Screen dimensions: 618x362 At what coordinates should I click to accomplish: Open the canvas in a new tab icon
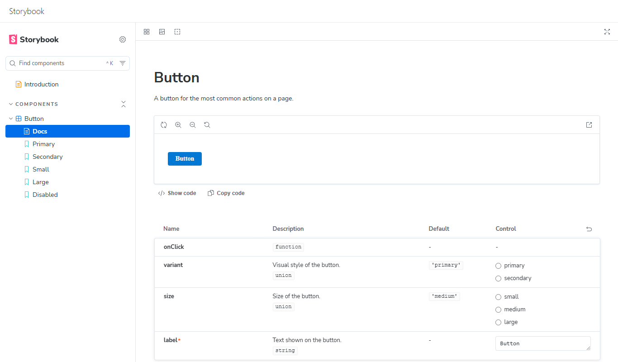[589, 125]
